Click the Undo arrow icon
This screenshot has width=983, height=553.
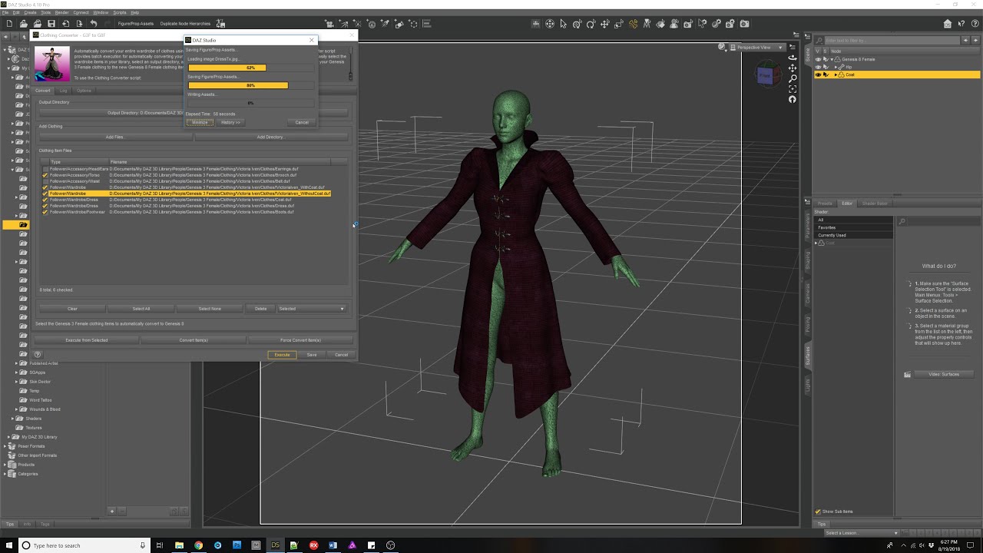click(x=93, y=24)
